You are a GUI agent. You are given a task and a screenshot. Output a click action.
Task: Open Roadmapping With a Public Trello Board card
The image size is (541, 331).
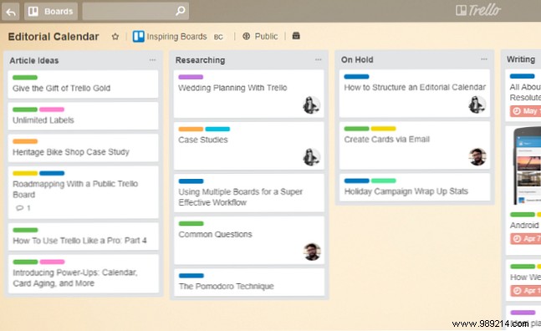click(83, 192)
